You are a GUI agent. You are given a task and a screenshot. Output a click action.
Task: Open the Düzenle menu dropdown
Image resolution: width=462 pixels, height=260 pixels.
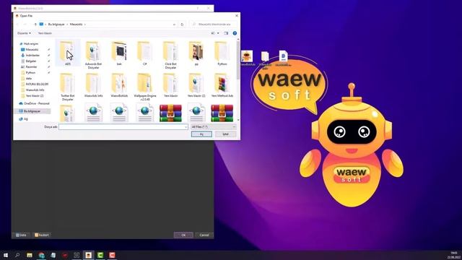24,33
